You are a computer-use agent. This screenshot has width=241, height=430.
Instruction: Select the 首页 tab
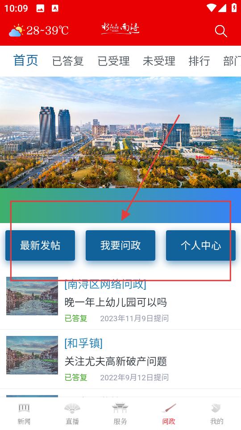tap(26, 60)
